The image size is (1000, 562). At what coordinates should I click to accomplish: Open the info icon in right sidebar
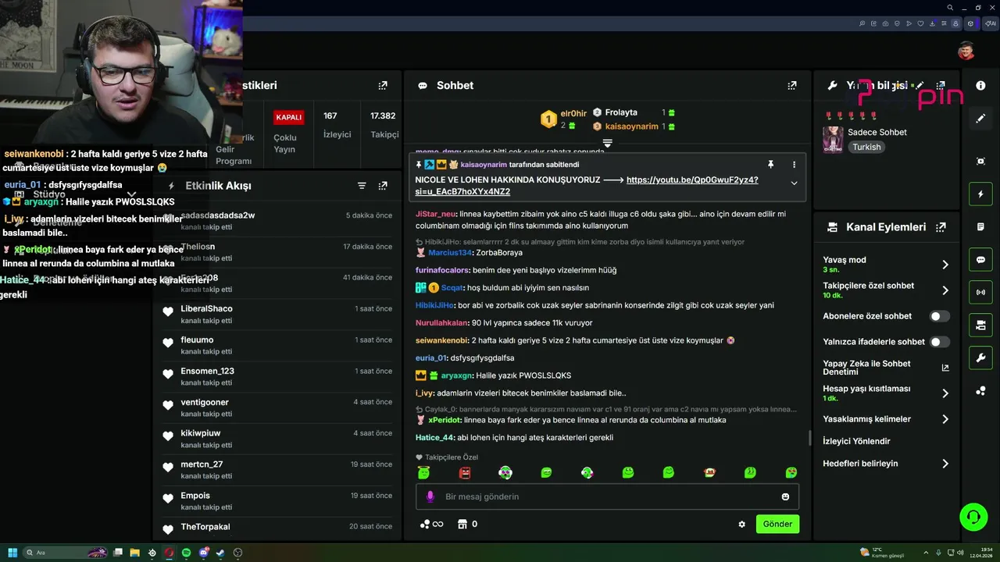(980, 86)
